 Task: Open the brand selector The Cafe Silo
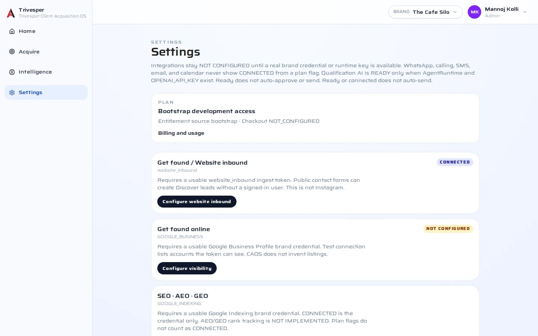coord(425,12)
